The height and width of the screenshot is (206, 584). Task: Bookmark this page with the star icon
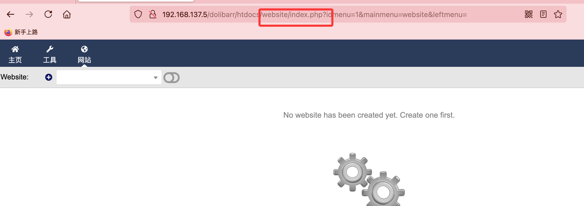tap(558, 14)
